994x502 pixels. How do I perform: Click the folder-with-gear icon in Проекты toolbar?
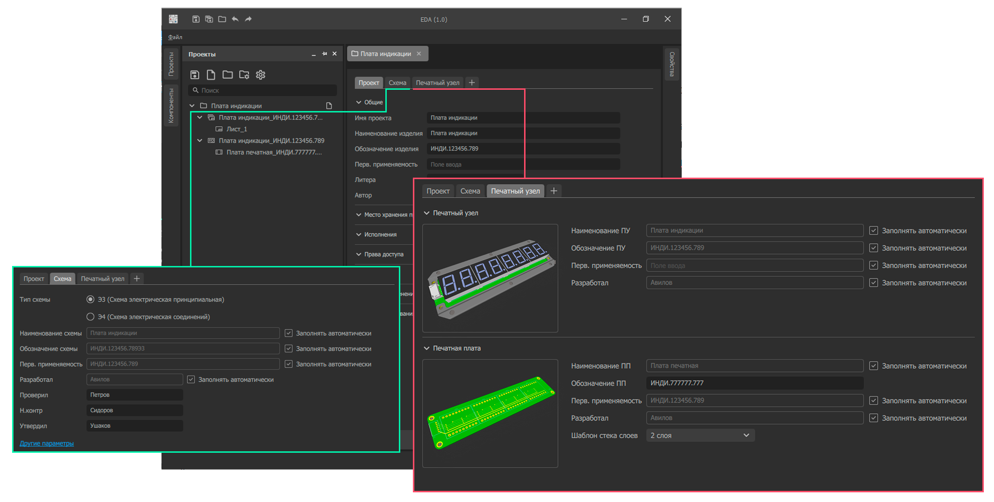pyautogui.click(x=244, y=75)
